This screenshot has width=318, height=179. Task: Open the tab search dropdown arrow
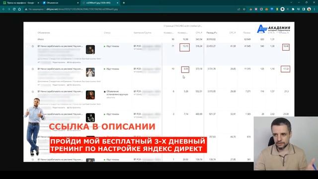291,2
